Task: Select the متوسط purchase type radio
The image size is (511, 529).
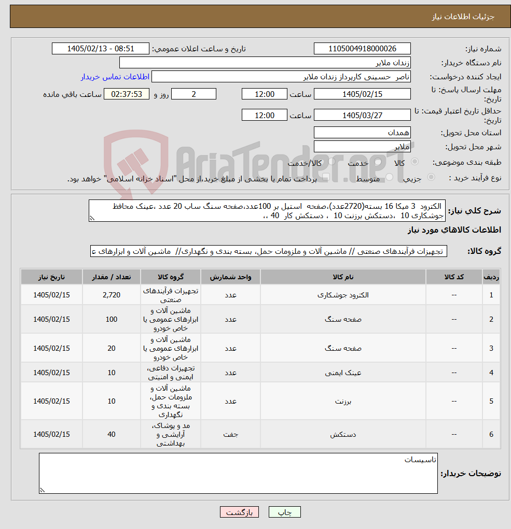Action: 389,177
